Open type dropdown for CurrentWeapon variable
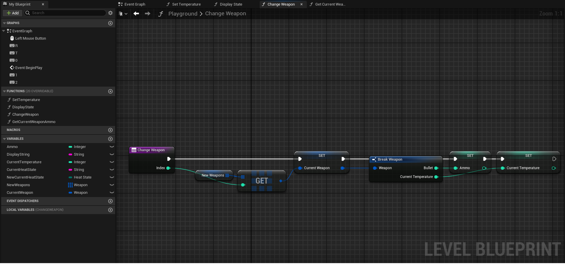This screenshot has height=264, width=565. tap(78, 193)
